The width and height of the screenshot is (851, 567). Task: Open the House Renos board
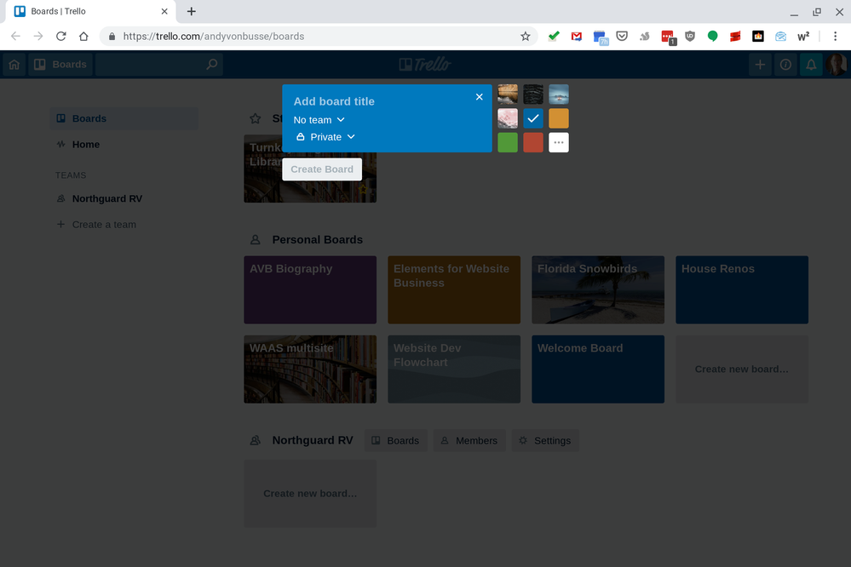pyautogui.click(x=742, y=289)
